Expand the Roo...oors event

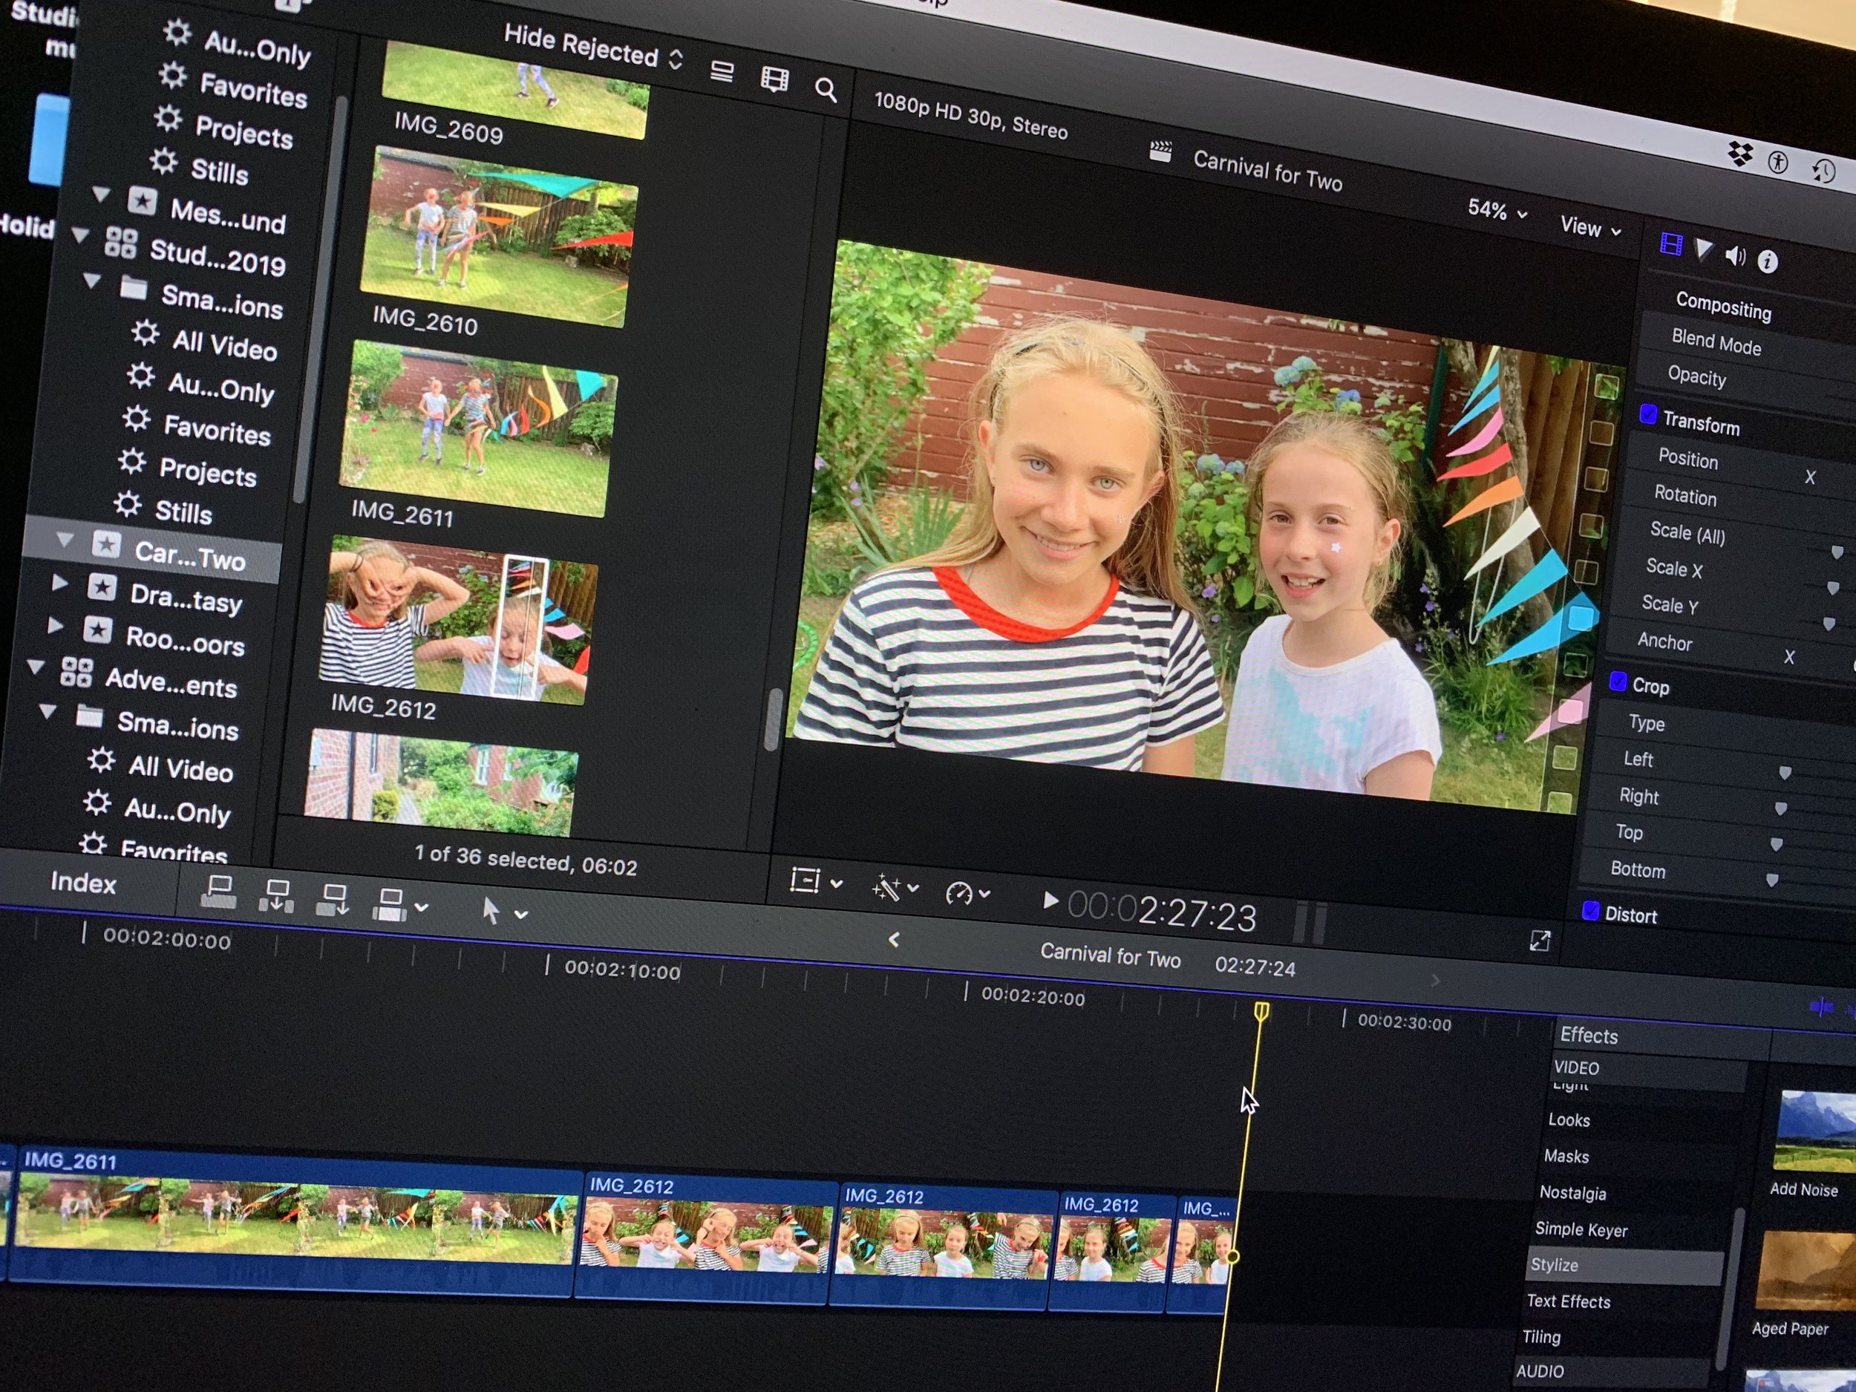point(54,625)
